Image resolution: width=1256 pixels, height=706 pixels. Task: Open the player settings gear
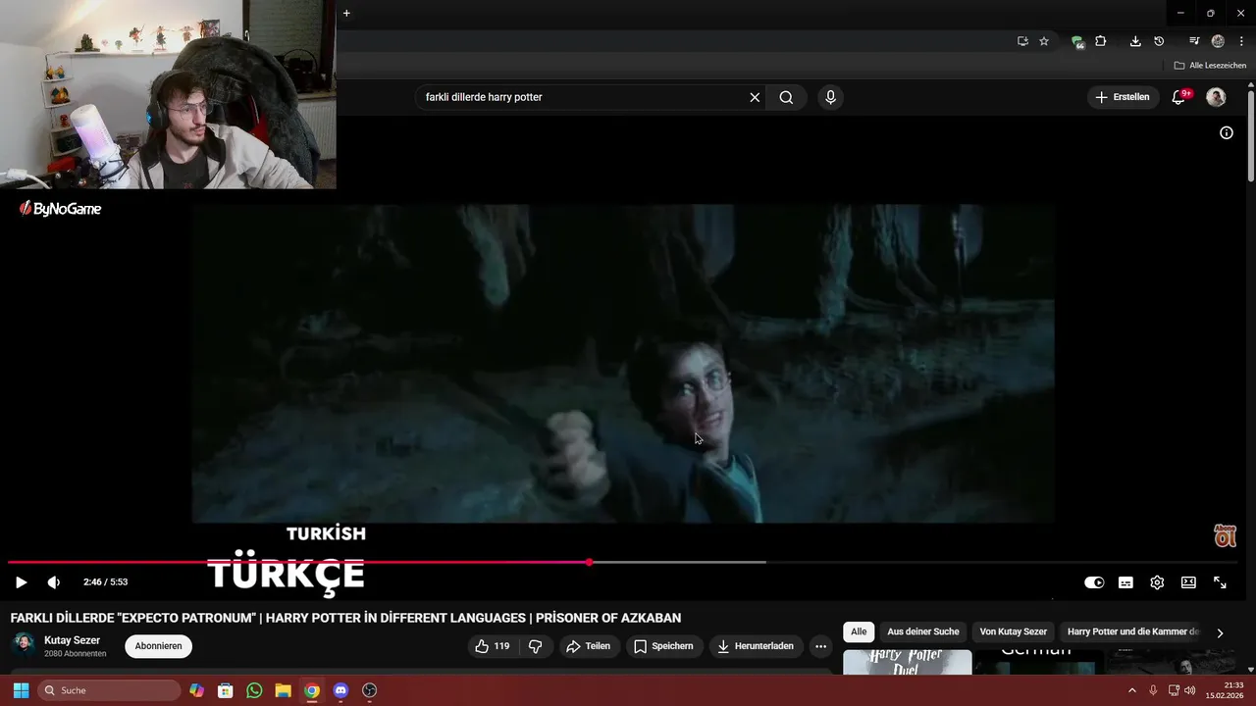[1157, 582]
